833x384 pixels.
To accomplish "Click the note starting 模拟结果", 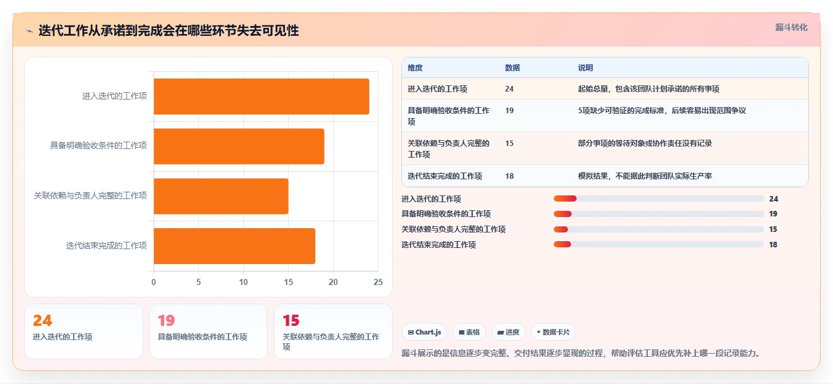I will coord(645,176).
